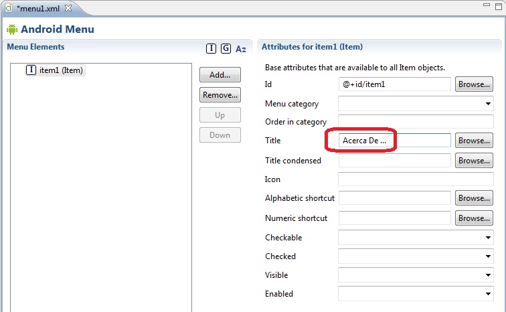Click the Item filter icon marked I
Viewport: 506px width, 312px height.
[211, 48]
